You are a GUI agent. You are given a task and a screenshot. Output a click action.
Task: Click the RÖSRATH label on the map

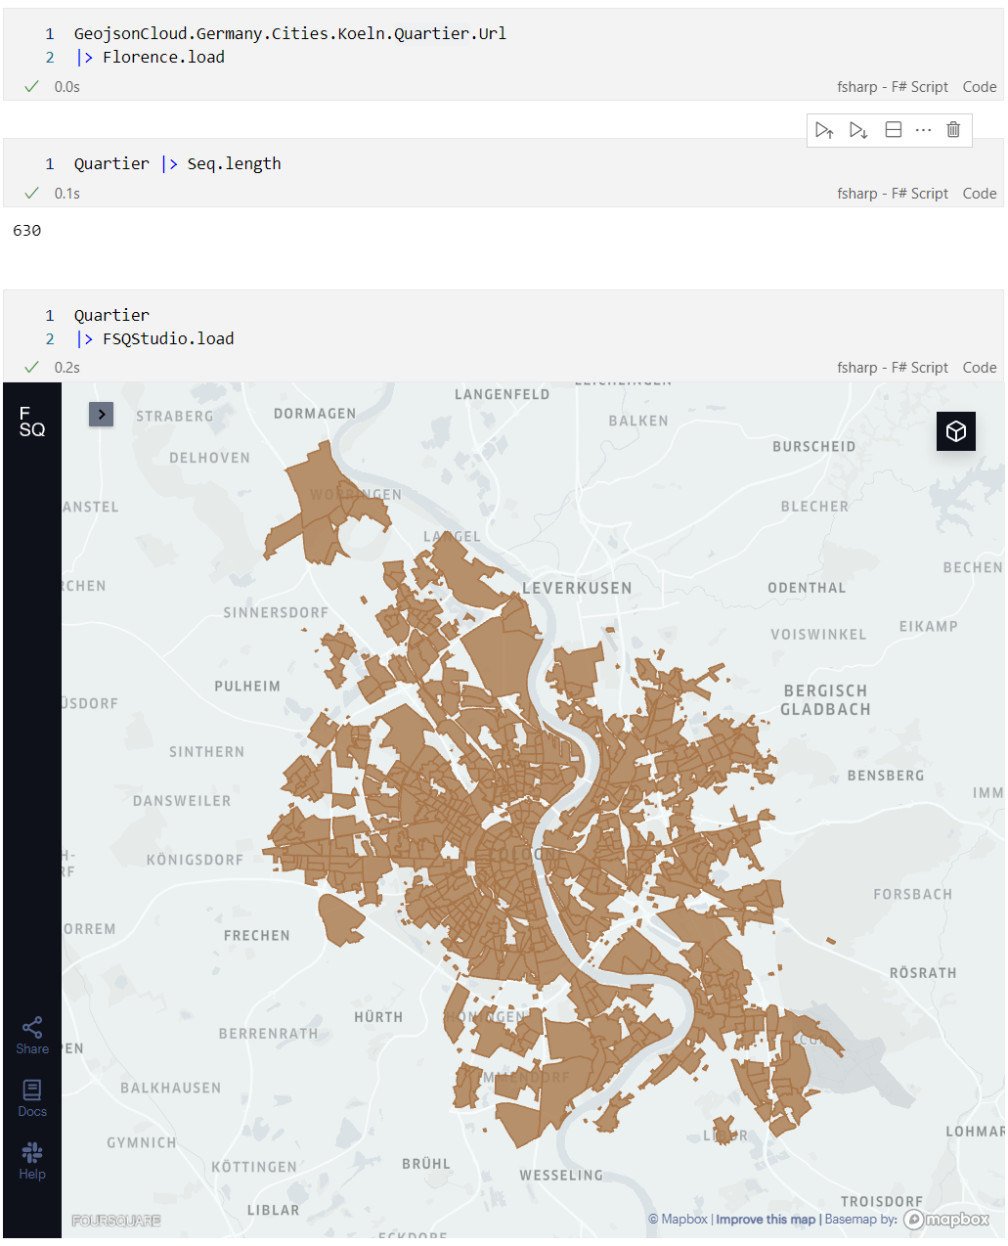923,973
